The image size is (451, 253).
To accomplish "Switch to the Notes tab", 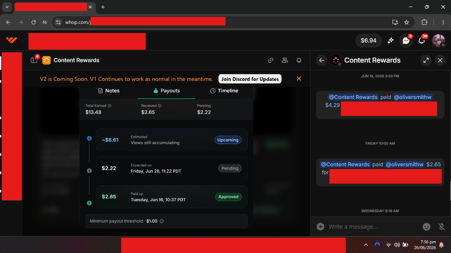I will pos(109,90).
